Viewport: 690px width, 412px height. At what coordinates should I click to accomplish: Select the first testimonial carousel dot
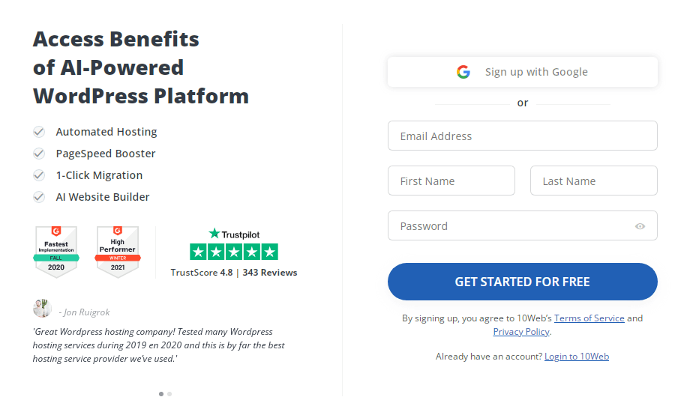coord(161,393)
